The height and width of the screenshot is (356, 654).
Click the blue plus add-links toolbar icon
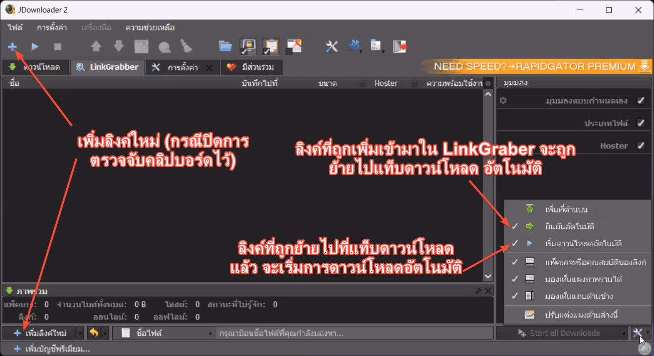click(13, 47)
